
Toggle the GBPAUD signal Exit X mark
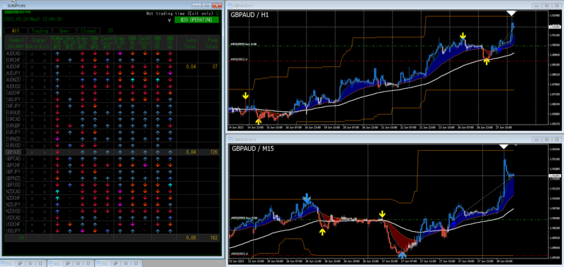pyautogui.click(x=45, y=152)
